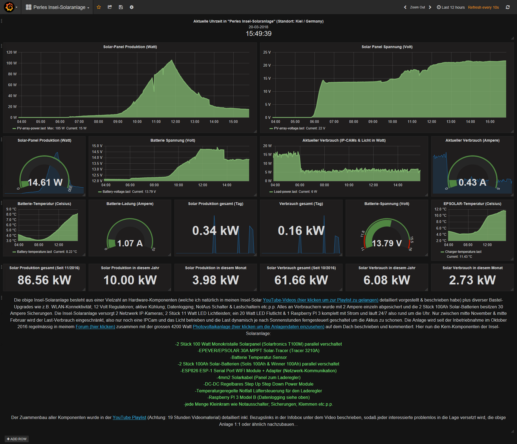Click the share dashboard icon
517x444 pixels.
(110, 7)
